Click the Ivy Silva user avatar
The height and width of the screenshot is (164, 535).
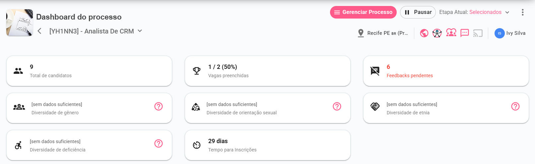[x=500, y=33]
